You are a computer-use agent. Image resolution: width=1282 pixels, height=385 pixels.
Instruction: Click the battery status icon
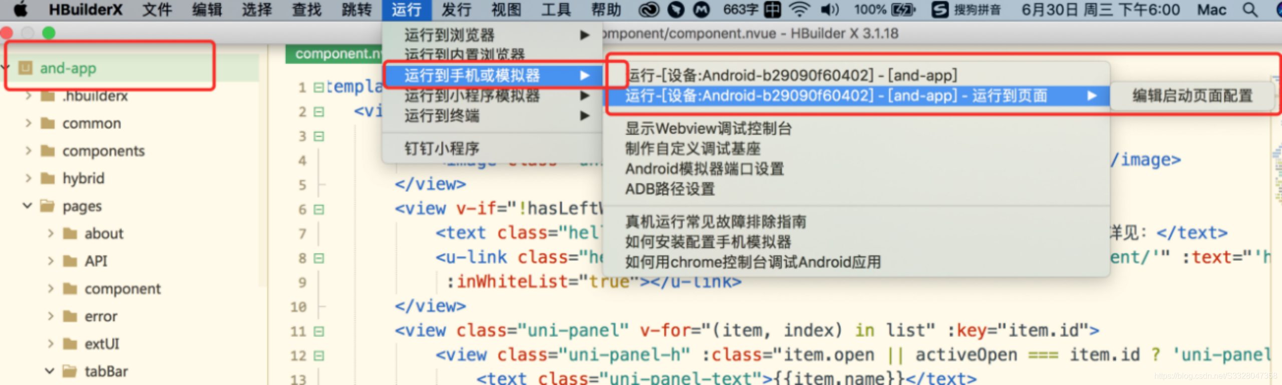click(903, 9)
